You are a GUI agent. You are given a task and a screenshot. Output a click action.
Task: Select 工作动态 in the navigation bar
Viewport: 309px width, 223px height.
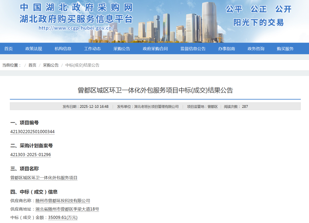tap(92, 49)
